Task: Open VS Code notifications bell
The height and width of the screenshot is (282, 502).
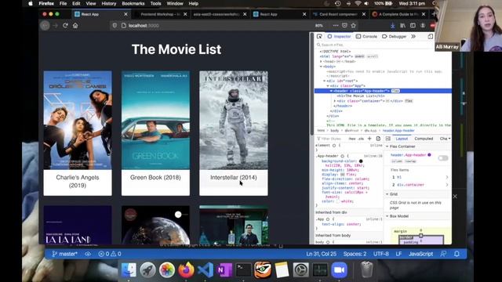Action: 457,254
